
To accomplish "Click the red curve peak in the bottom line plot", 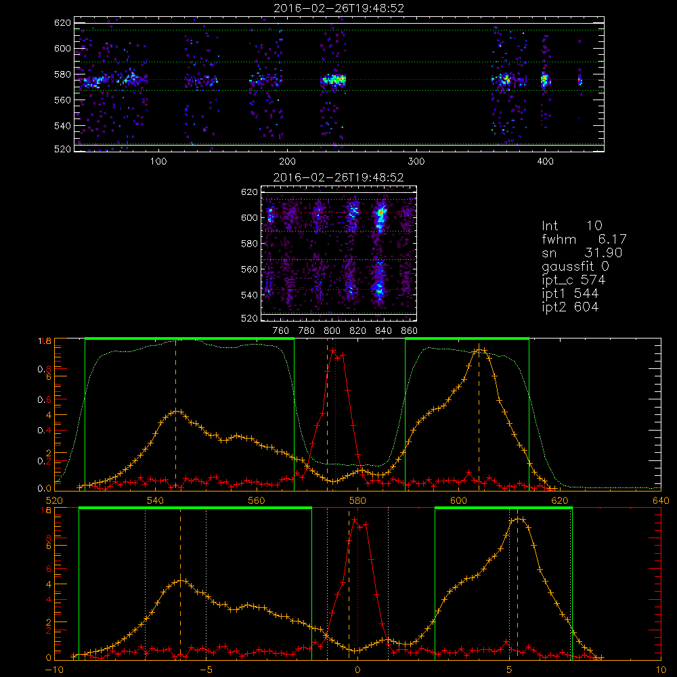I will [355, 520].
